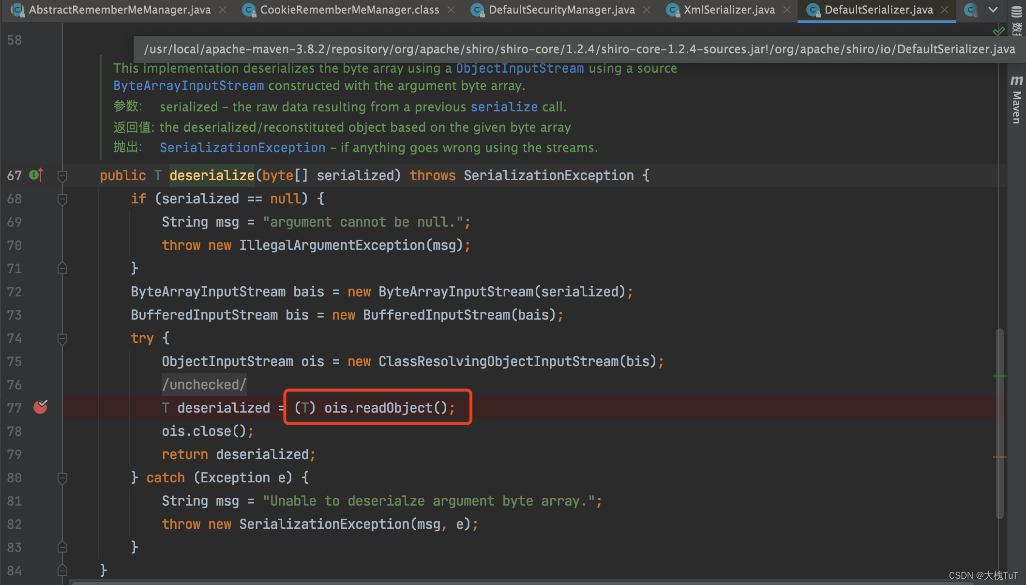Follow serialize doc link
Screen dimensions: 1026x585
(x=504, y=107)
